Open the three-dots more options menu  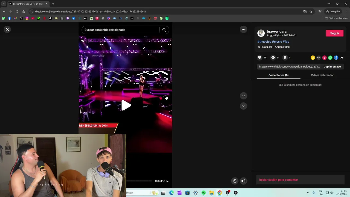click(243, 29)
